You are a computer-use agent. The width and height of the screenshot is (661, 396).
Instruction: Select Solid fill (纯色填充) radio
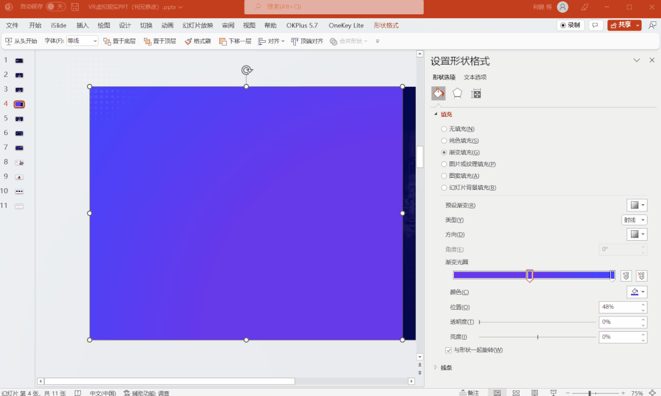[x=444, y=141]
